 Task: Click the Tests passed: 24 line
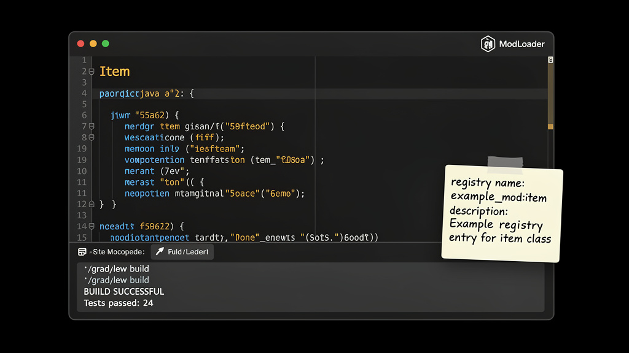tap(119, 303)
